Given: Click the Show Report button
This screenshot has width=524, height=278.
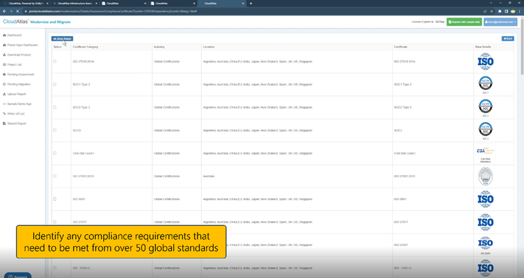Looking at the screenshot, I should tap(62, 39).
